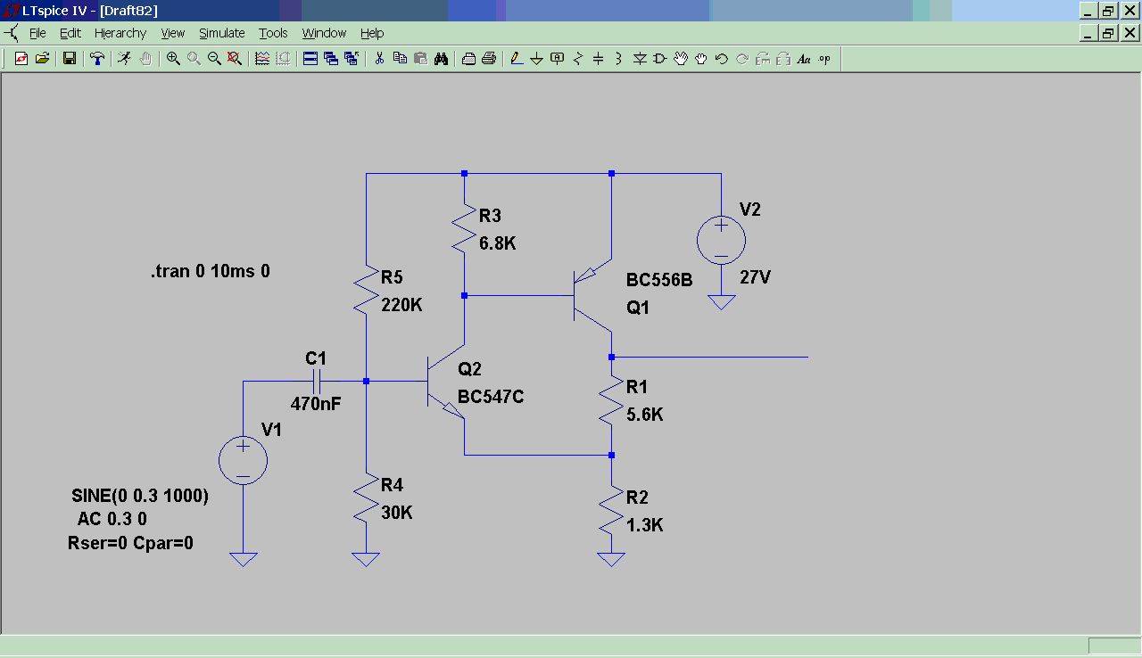This screenshot has height=658, width=1142.
Task: Select the Diode placement tool
Action: [640, 59]
